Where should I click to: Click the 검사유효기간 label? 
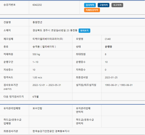click(11, 85)
